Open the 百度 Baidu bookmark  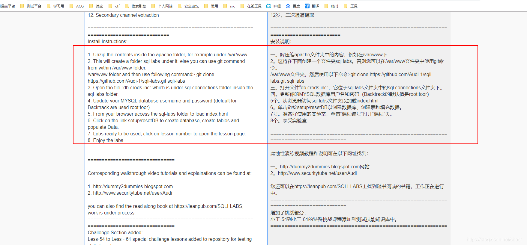coord(293,6)
